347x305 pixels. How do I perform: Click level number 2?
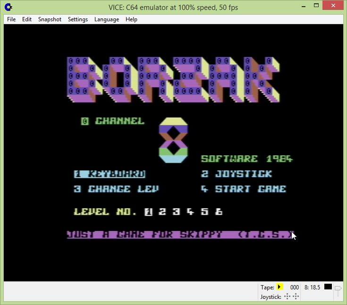(162, 212)
